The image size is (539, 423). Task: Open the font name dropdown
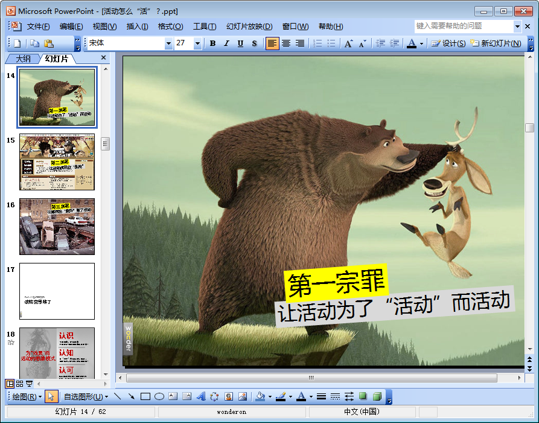(x=168, y=44)
